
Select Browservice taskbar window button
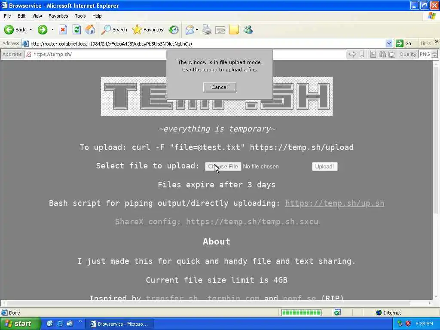(x=120, y=324)
